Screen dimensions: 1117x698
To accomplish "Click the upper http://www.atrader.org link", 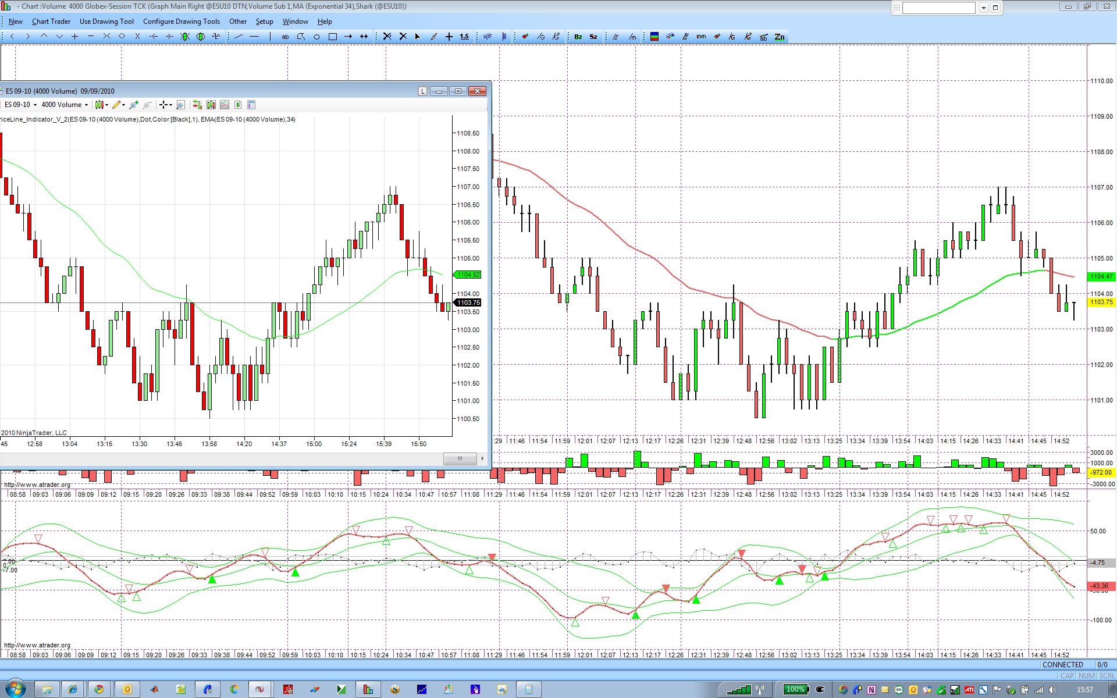I will (37, 485).
